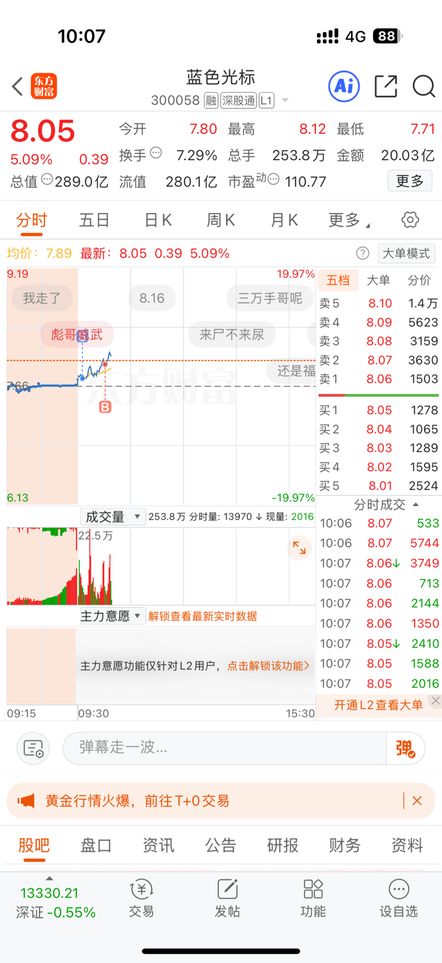Screen dimensions: 442x963
Task: Open the 资讯 tab
Action: click(x=158, y=845)
